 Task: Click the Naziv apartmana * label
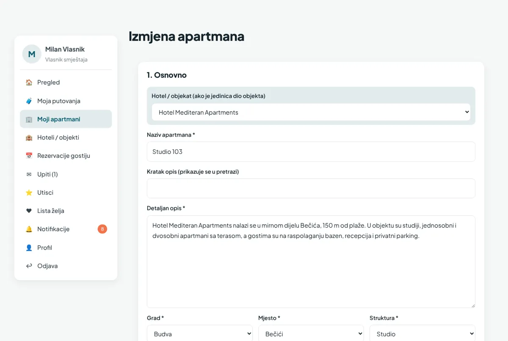pyautogui.click(x=171, y=135)
